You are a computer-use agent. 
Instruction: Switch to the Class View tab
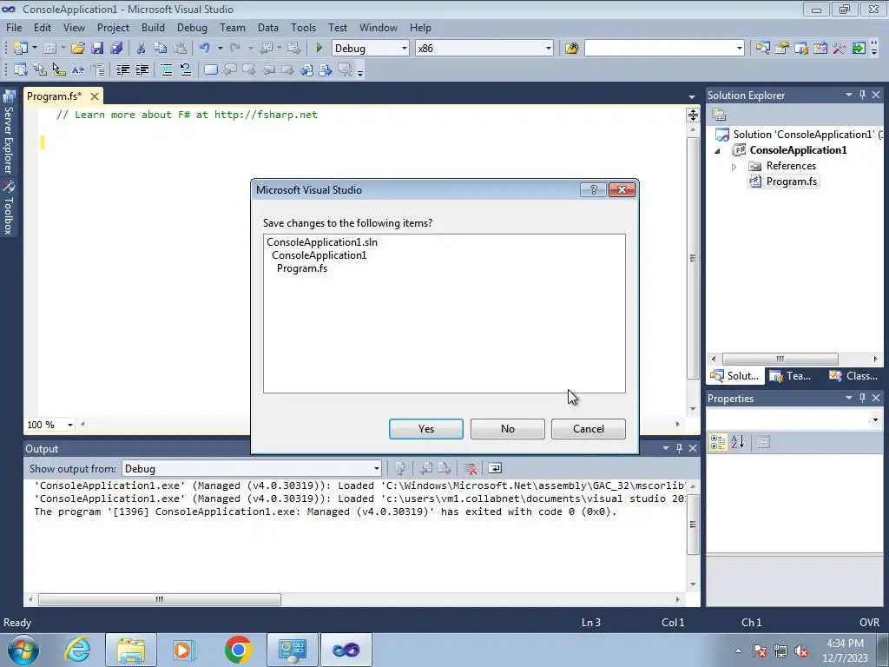tap(854, 375)
